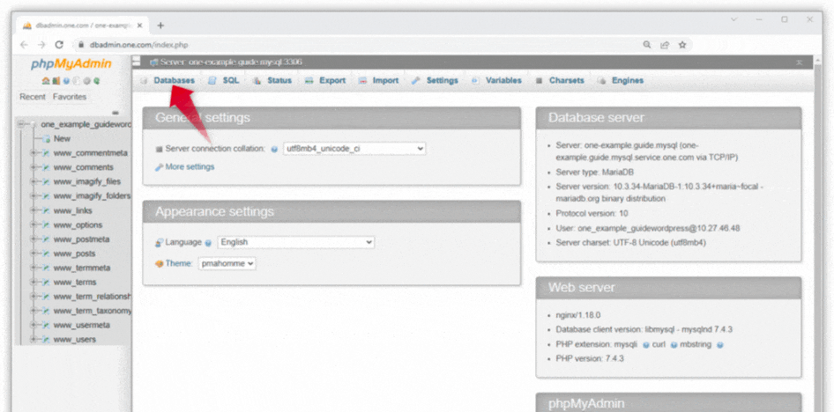The image size is (834, 412).
Task: Open help icon next to Server connection collation
Action: pyautogui.click(x=274, y=150)
